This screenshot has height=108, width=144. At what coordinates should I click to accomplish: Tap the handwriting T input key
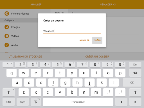[36, 102]
